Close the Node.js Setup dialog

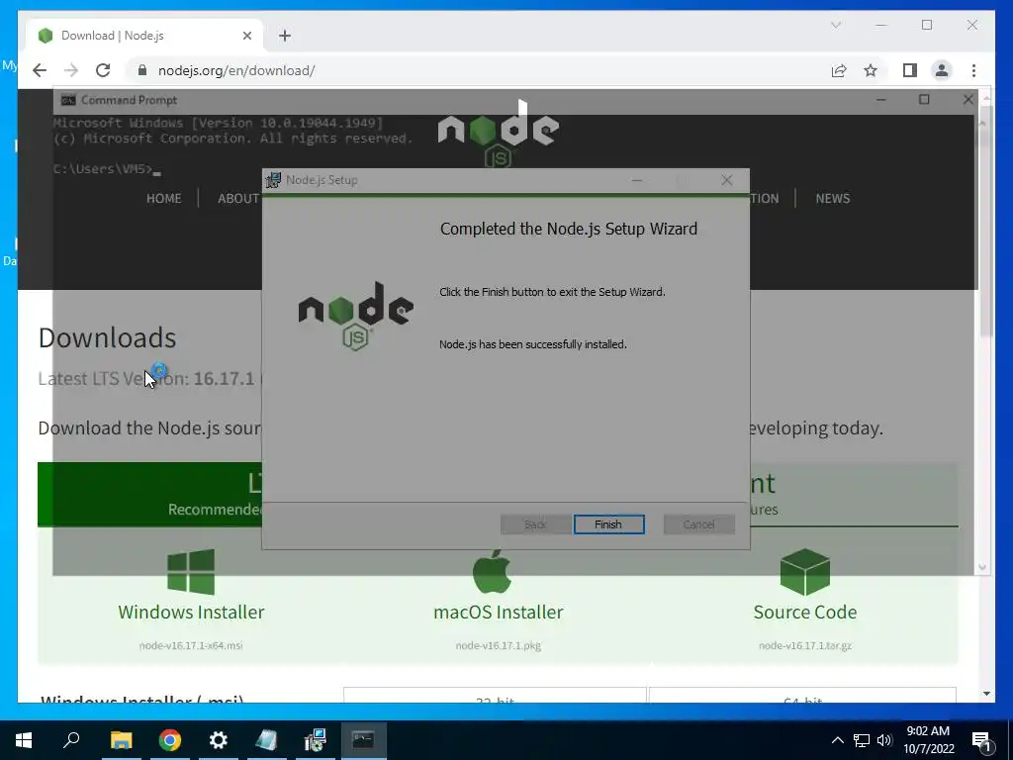pyautogui.click(x=727, y=180)
